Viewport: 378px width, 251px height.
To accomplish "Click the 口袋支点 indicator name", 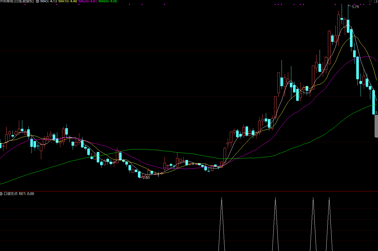I will [11, 194].
